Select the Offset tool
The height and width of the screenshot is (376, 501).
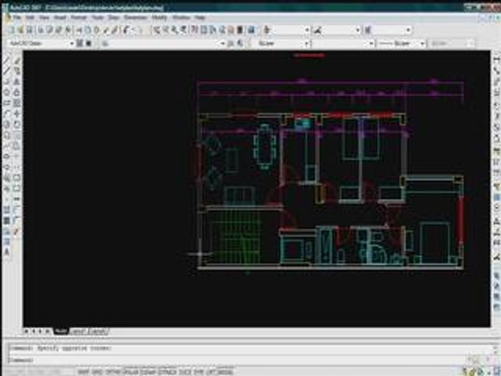(17, 92)
